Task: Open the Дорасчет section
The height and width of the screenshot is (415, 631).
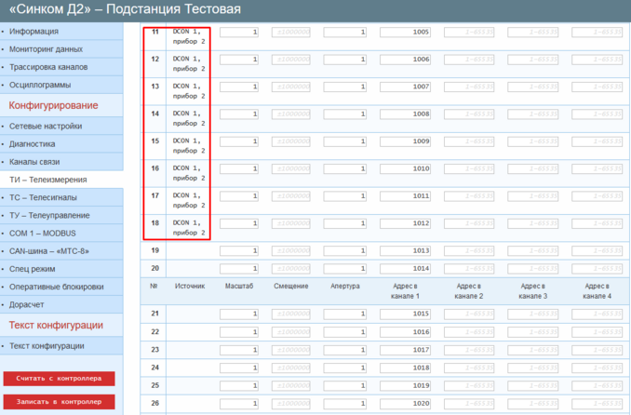Action: [x=30, y=303]
